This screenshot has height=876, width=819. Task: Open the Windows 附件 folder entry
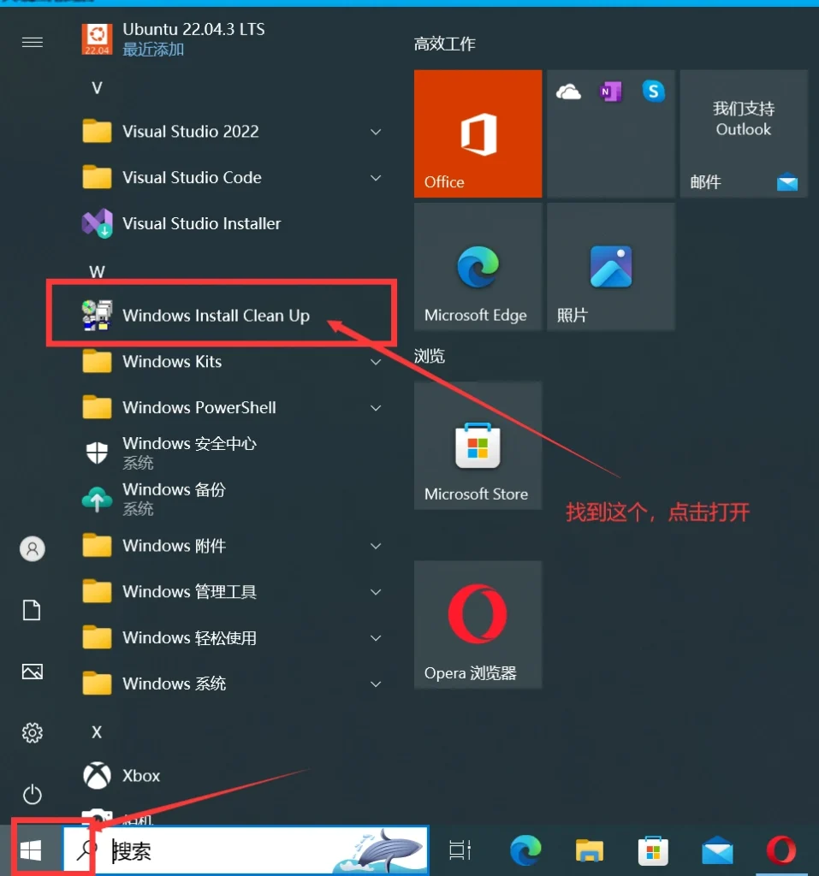pos(233,546)
